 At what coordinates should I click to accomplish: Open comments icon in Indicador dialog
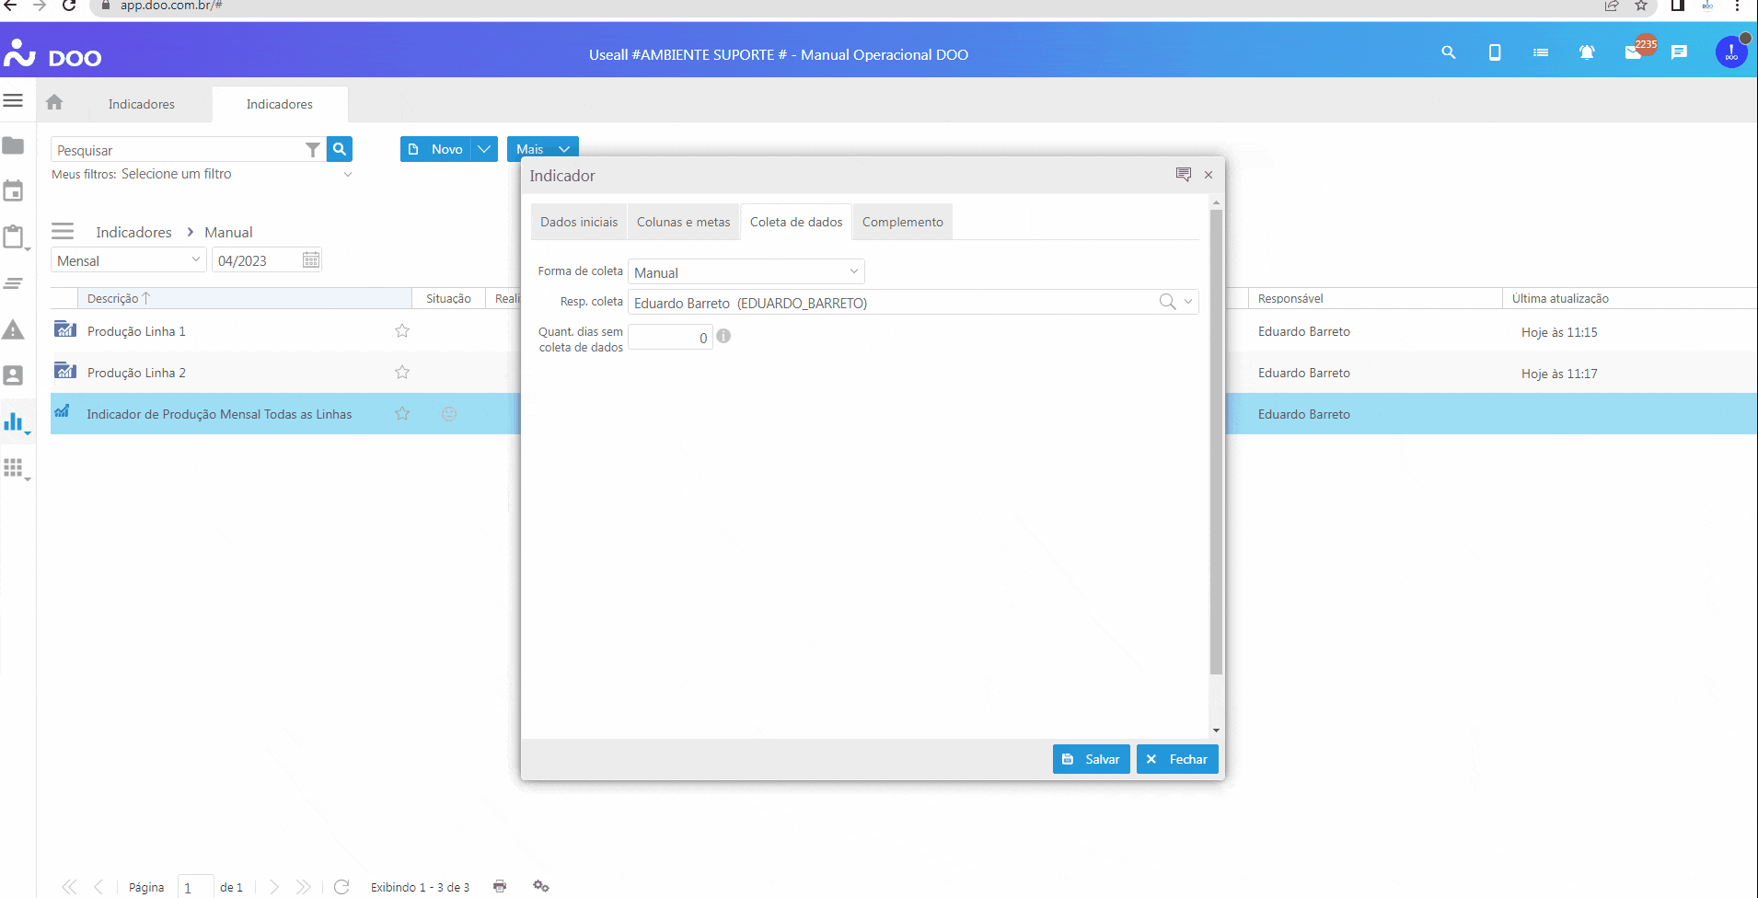(x=1184, y=175)
